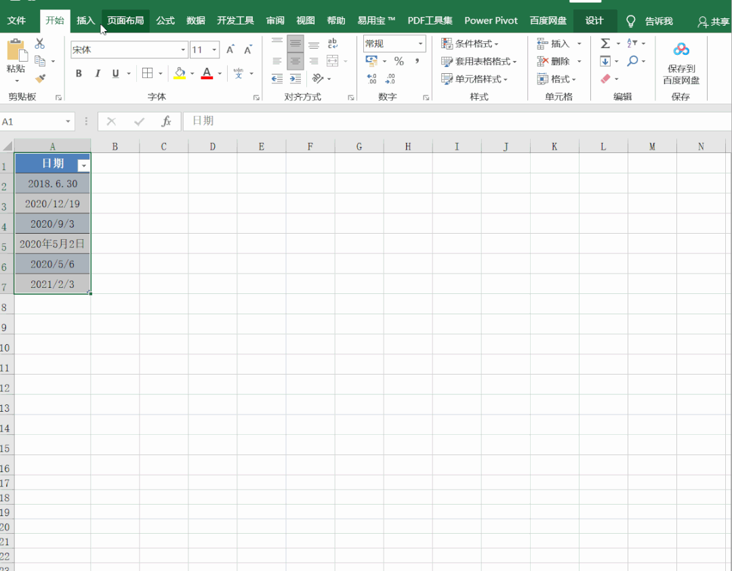Click the insert function fx icon

click(166, 121)
